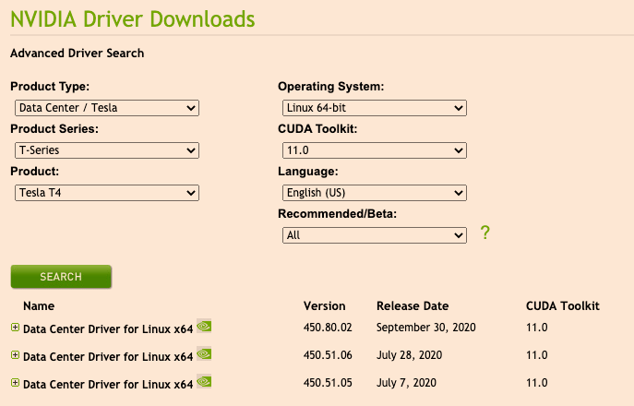The width and height of the screenshot is (634, 406).
Task: Open the September 30, 2020 Data Center Driver link
Action: 108,329
